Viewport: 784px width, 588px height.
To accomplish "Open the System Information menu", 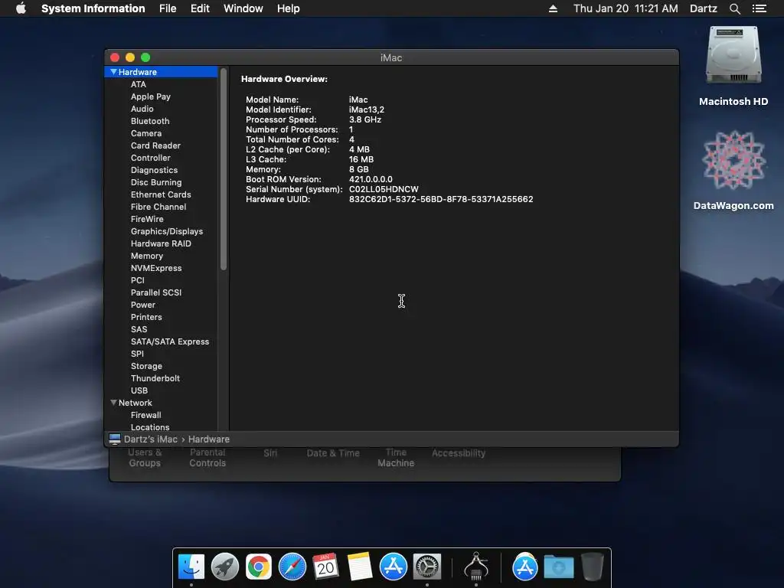I will [93, 8].
